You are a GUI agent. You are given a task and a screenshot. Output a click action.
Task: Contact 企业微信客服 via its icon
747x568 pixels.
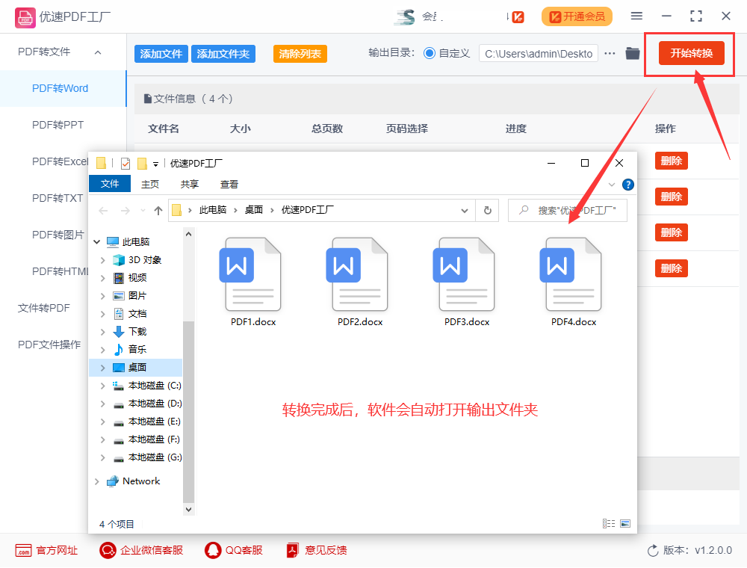pos(108,550)
